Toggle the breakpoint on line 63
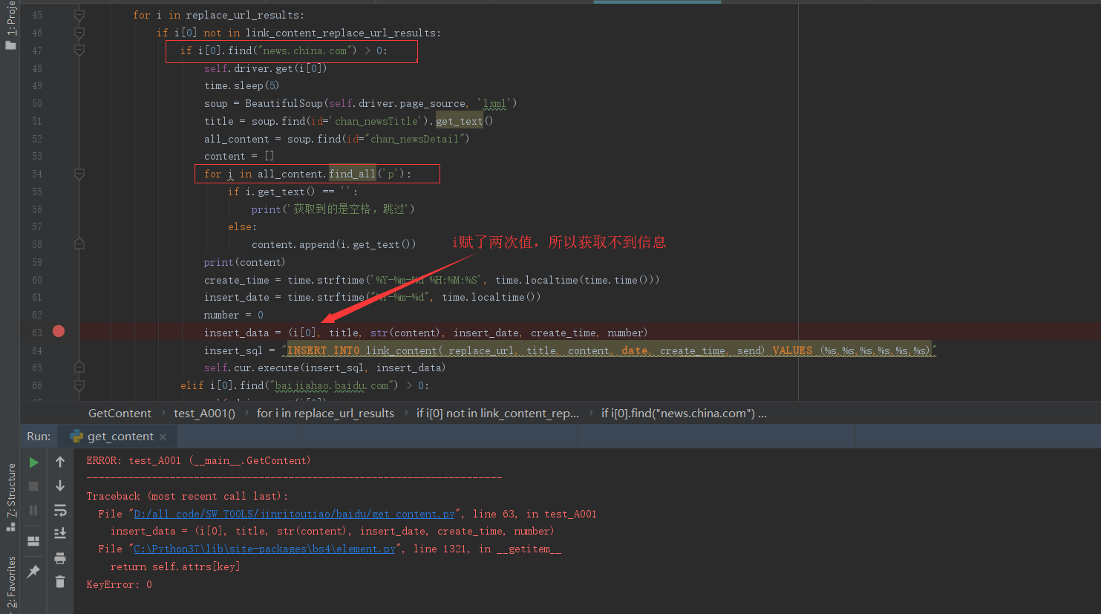The height and width of the screenshot is (614, 1101). 58,332
